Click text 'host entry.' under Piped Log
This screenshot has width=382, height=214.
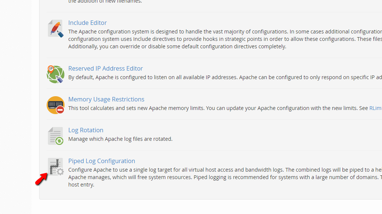(x=81, y=185)
